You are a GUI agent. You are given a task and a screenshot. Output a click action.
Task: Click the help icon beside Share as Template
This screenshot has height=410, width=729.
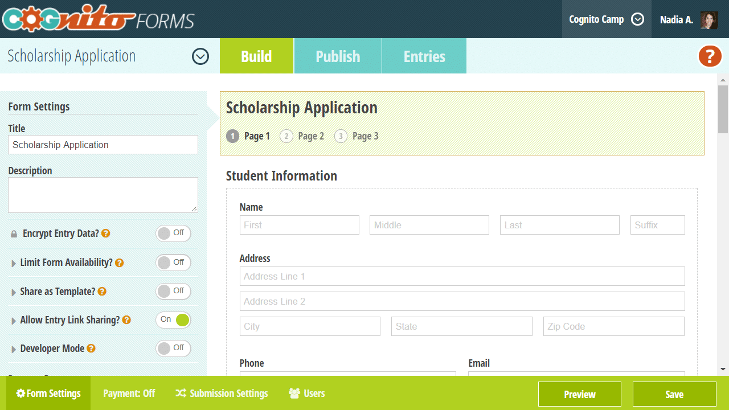click(102, 292)
